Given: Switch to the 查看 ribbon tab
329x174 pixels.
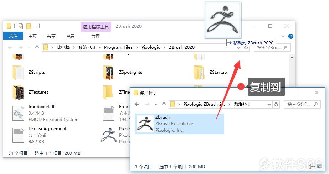Looking at the screenshot, I should point(70,36).
